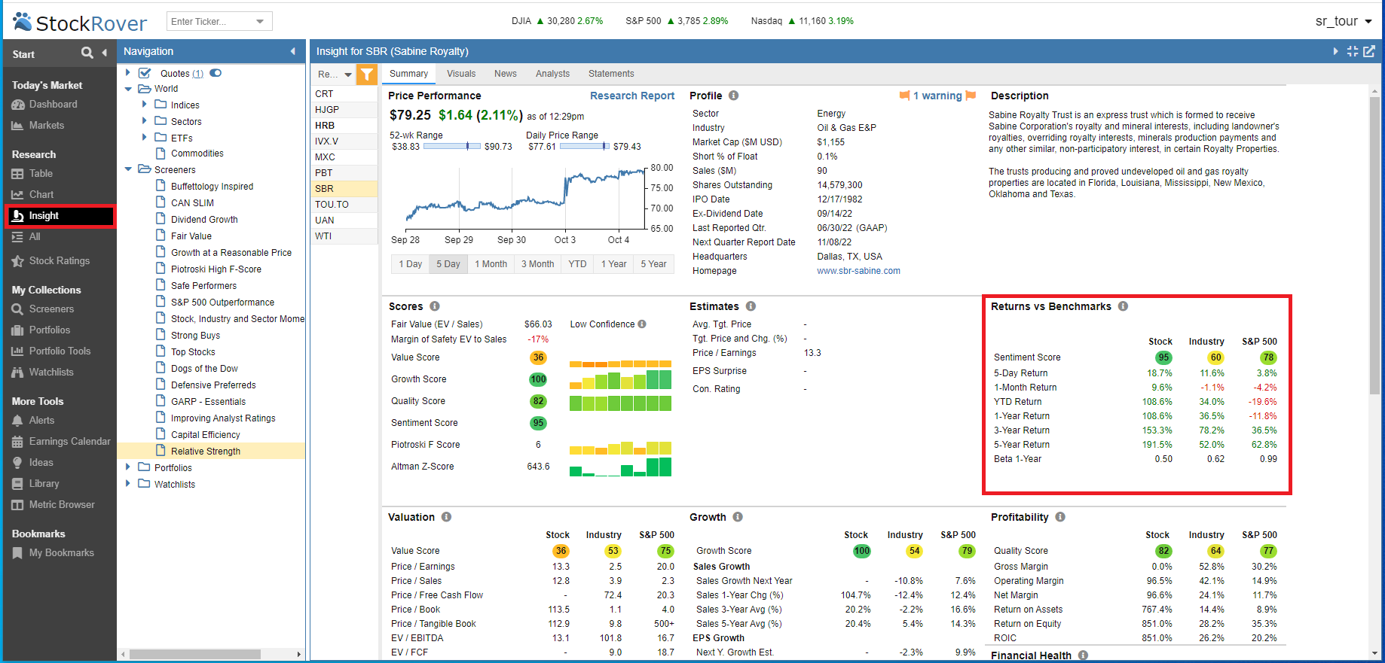The image size is (1385, 663).
Task: Open My Bookmarks
Action: [x=61, y=553]
